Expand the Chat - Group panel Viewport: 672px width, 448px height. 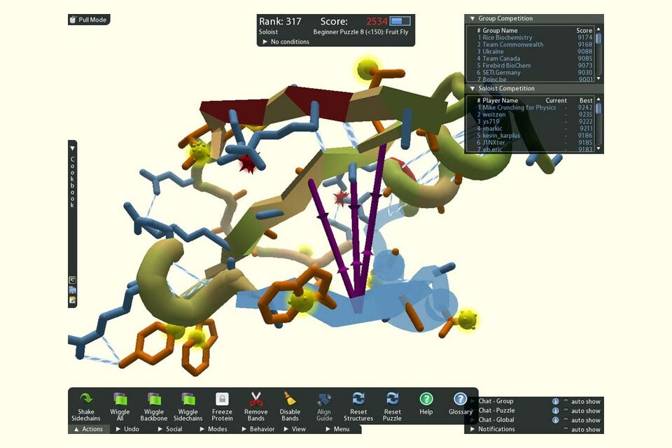(x=472, y=401)
